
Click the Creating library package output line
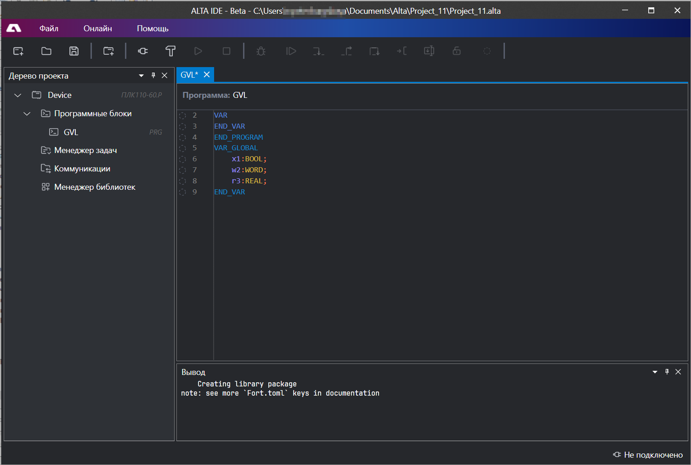tap(247, 384)
